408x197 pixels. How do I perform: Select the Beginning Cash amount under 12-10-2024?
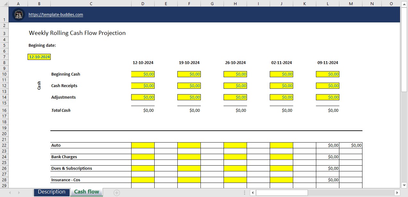pos(143,74)
